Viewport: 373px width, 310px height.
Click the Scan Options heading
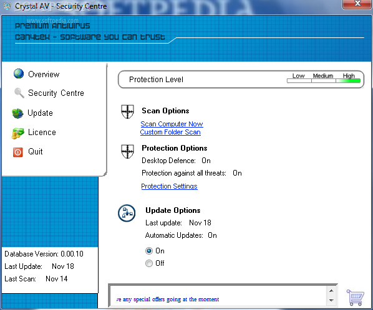(165, 111)
